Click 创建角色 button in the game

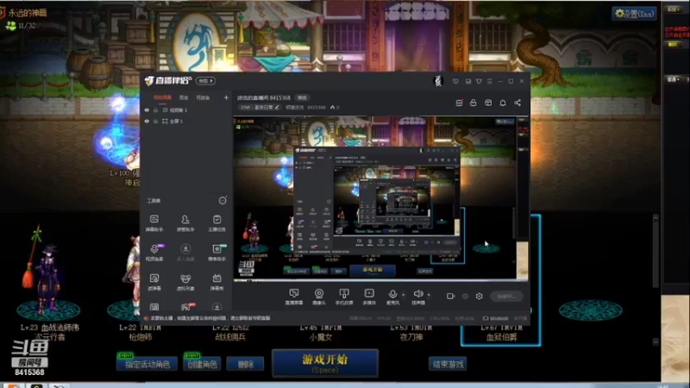pos(202,364)
